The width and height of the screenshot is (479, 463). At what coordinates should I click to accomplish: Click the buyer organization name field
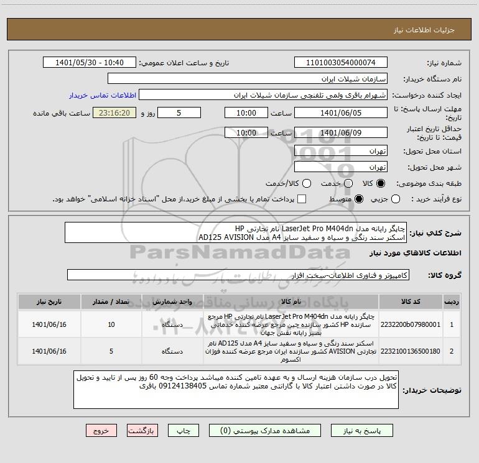[x=248, y=79]
